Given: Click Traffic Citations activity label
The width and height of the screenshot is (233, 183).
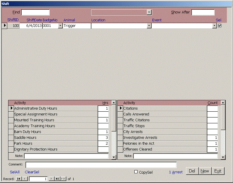Looking at the screenshot, I should pos(137,120).
